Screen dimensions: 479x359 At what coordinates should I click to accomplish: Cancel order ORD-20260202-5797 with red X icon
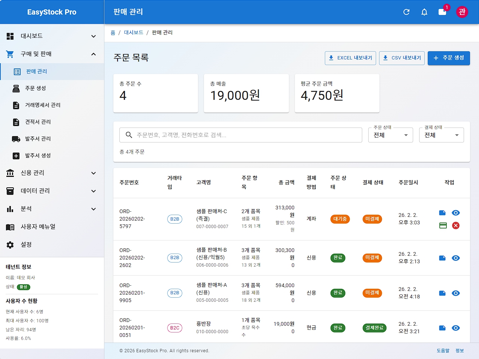455,225
